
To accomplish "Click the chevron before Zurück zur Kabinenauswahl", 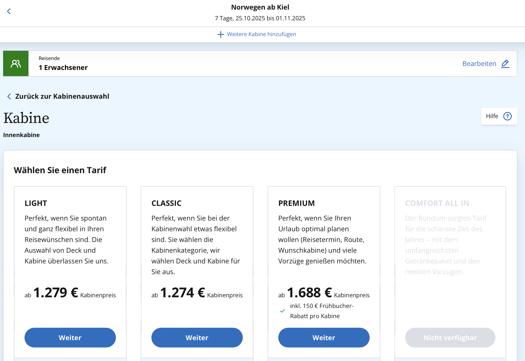I will point(9,96).
